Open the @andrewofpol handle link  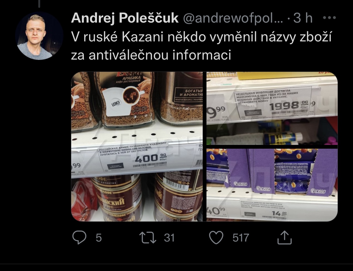tap(233, 18)
